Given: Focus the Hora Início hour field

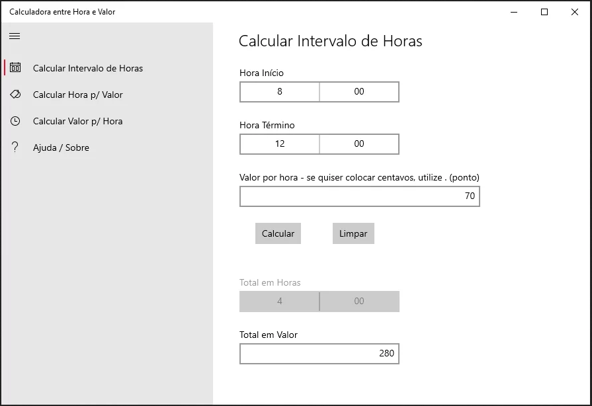Looking at the screenshot, I should 279,92.
